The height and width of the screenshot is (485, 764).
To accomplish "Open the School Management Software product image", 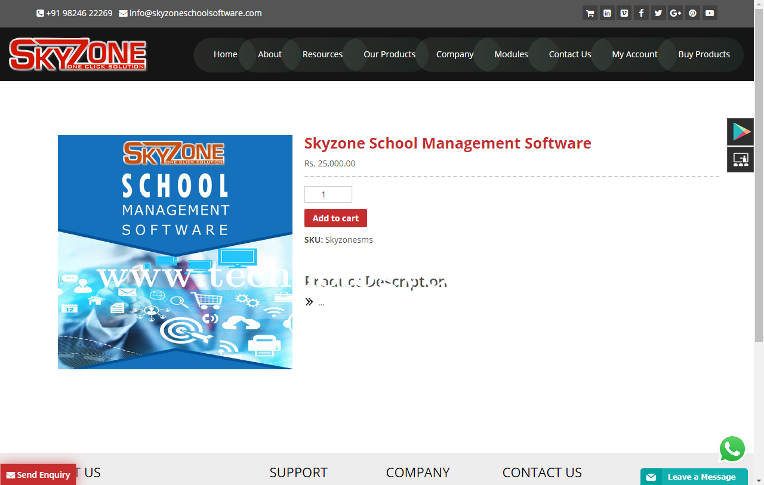I will 175,252.
